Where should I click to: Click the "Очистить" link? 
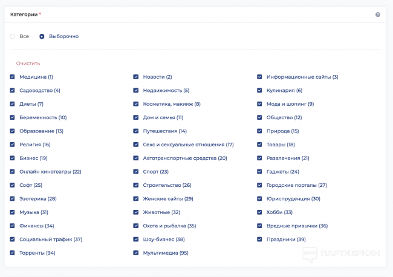(x=28, y=64)
